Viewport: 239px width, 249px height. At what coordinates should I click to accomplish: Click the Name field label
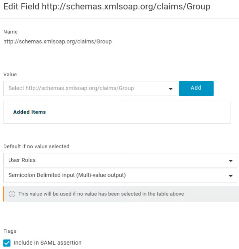click(x=10, y=32)
